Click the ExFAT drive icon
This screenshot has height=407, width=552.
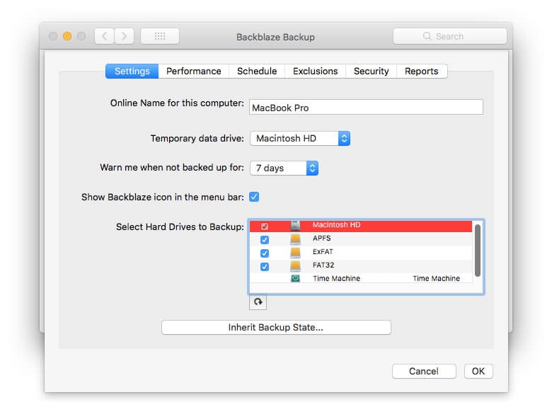(295, 253)
